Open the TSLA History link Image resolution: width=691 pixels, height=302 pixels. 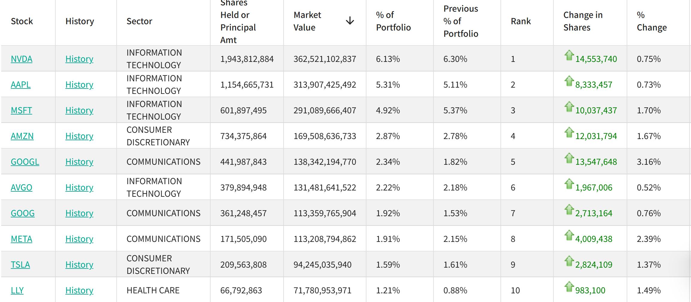coord(79,265)
